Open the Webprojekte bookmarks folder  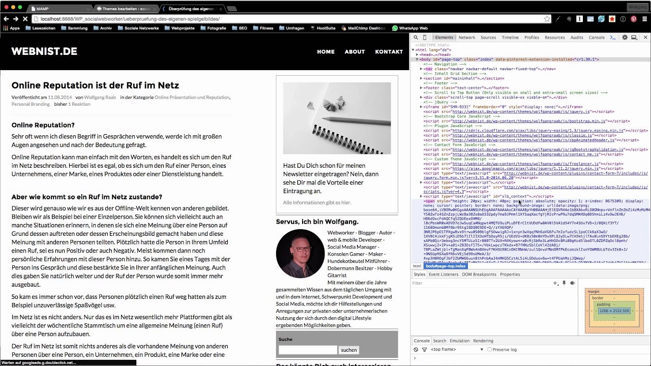(180, 28)
